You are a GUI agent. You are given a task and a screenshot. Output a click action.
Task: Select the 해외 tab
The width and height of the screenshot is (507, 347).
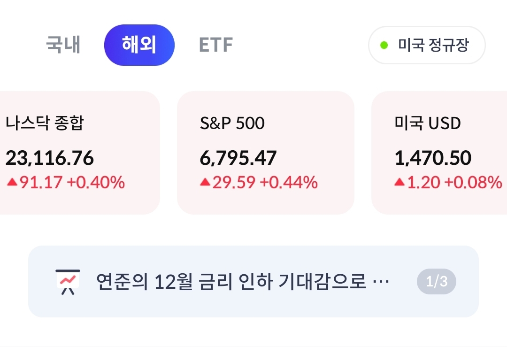(139, 45)
